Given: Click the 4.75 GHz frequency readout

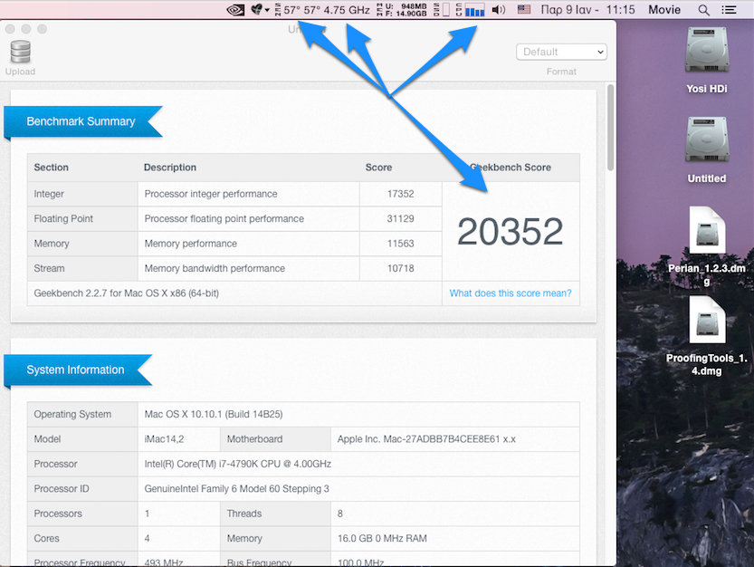Looking at the screenshot, I should coord(347,10).
